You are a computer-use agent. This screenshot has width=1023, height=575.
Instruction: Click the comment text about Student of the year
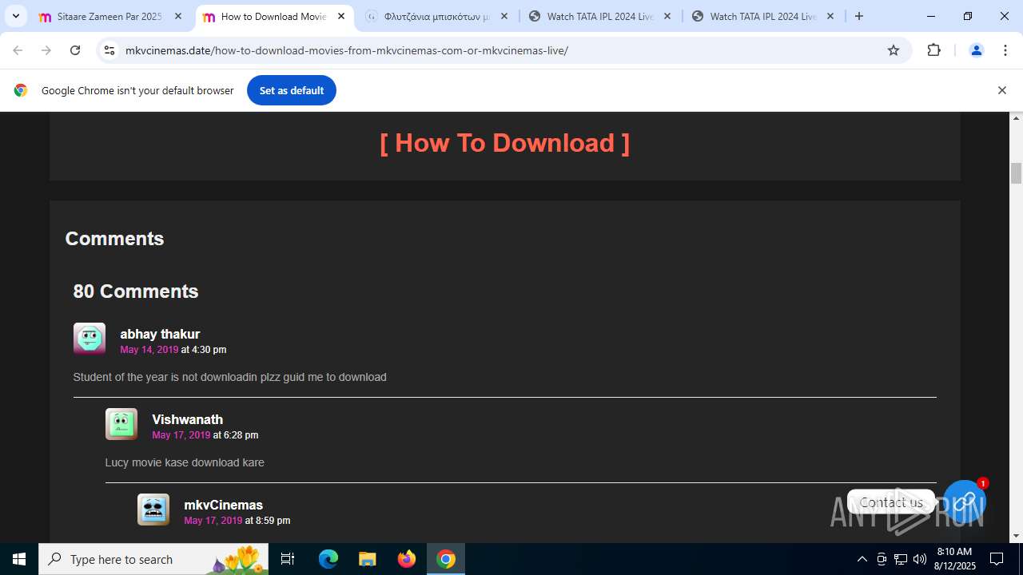230,377
